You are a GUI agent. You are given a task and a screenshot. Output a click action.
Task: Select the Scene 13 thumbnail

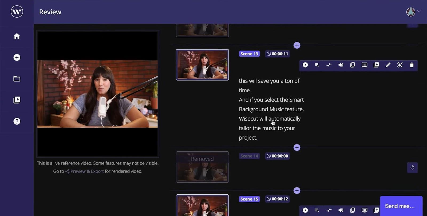(202, 65)
